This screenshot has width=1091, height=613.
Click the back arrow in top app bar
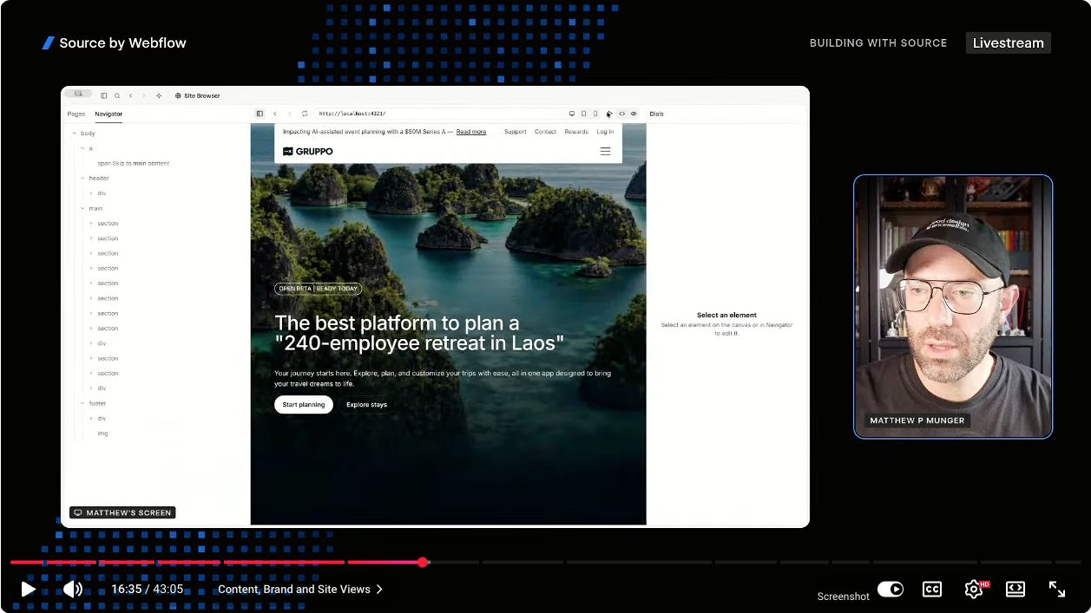tap(130, 95)
